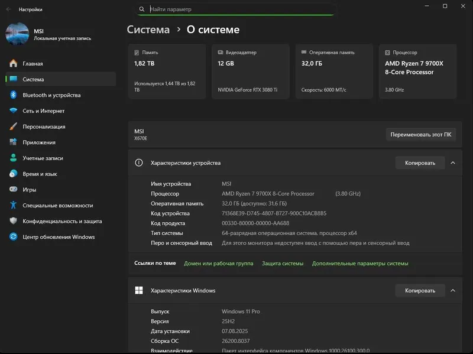Select Игры in the sidebar
473x354 pixels.
tap(61, 189)
